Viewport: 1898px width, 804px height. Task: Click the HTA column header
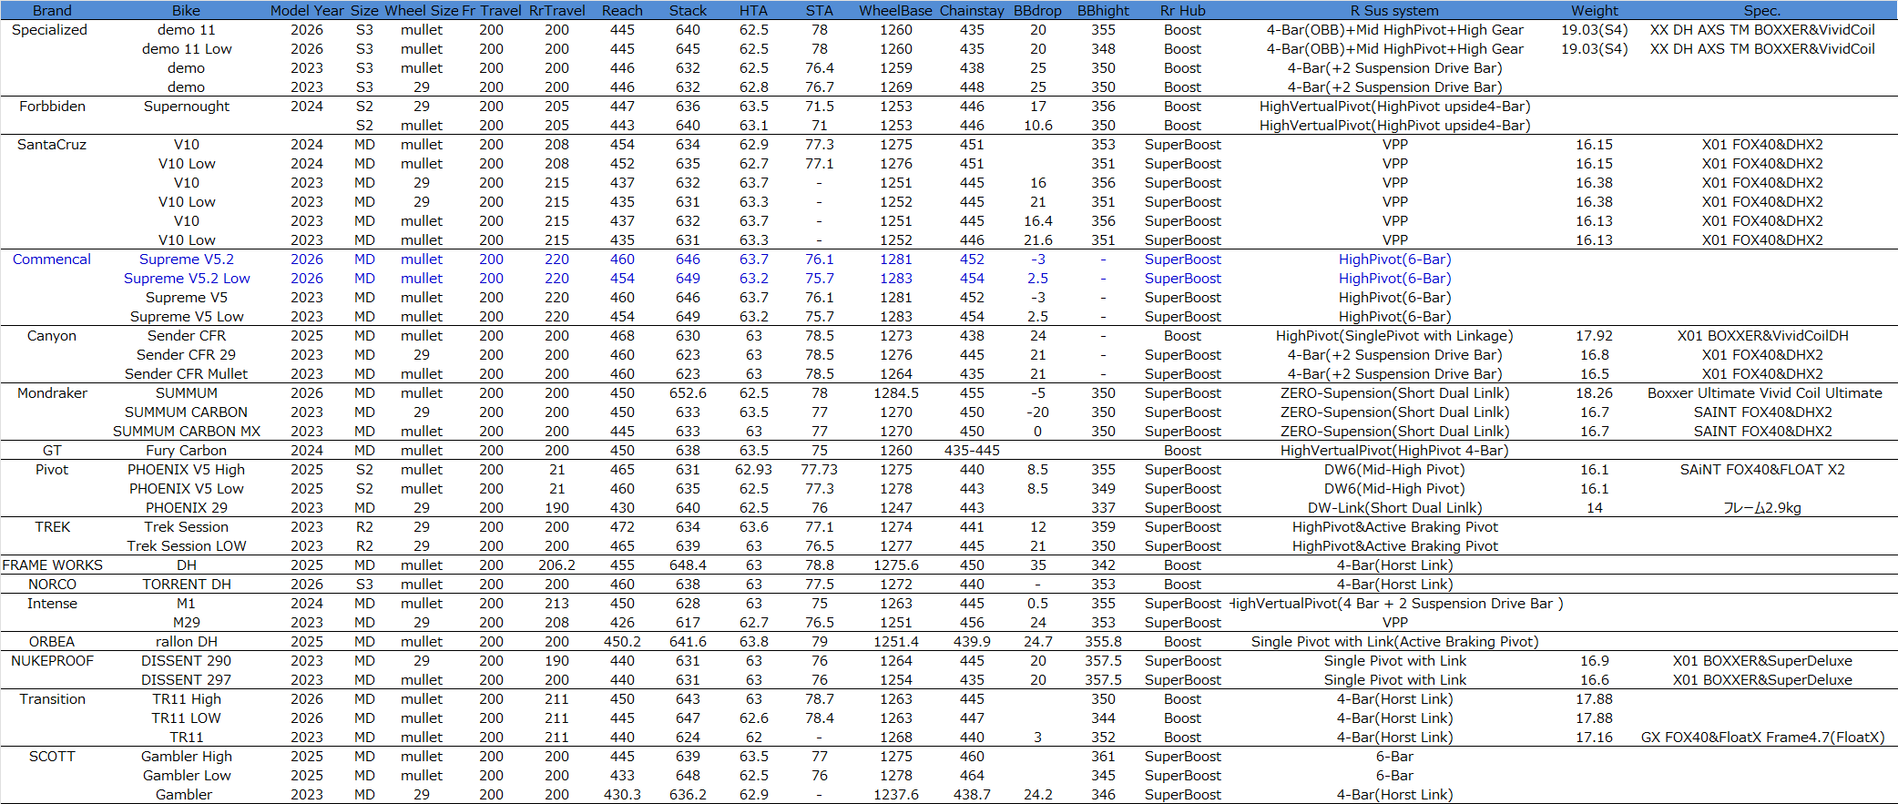753,11
